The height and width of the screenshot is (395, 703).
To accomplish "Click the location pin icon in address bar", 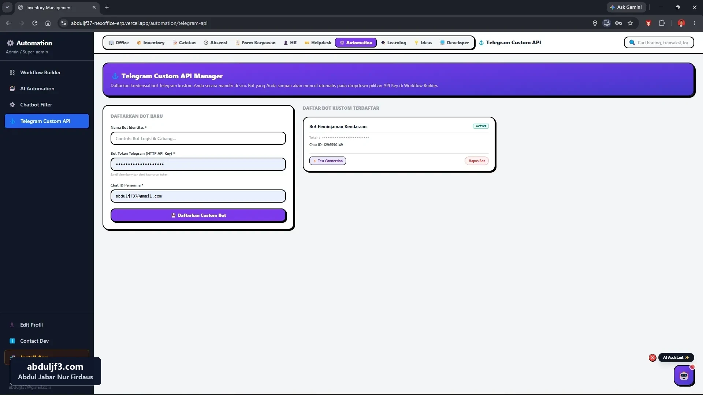I will (595, 23).
